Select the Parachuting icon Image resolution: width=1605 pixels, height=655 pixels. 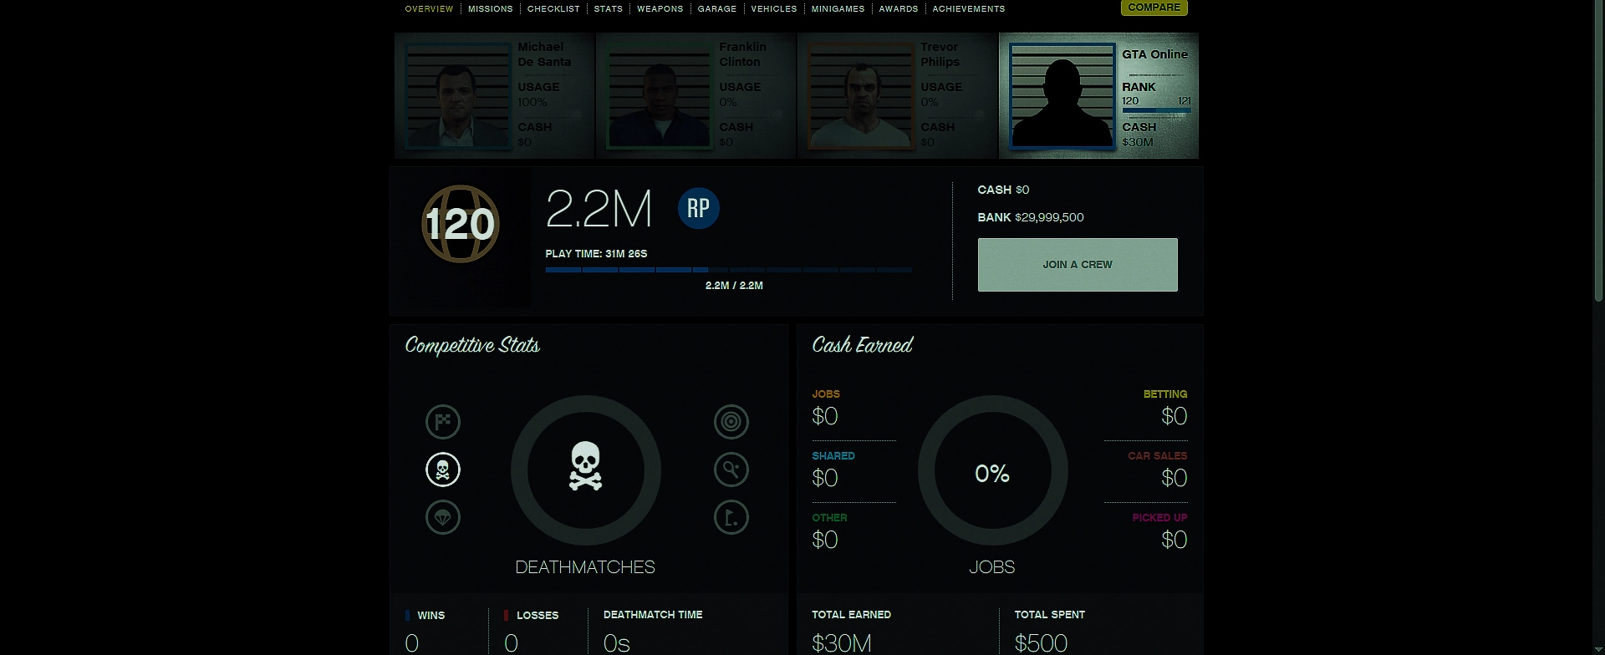point(443,517)
